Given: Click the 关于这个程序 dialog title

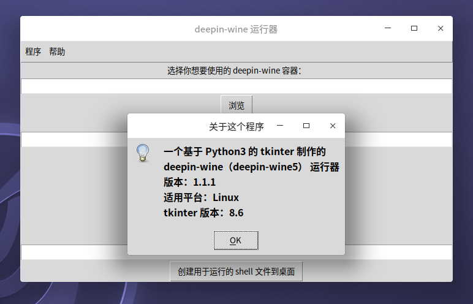Looking at the screenshot, I should click(x=236, y=126).
